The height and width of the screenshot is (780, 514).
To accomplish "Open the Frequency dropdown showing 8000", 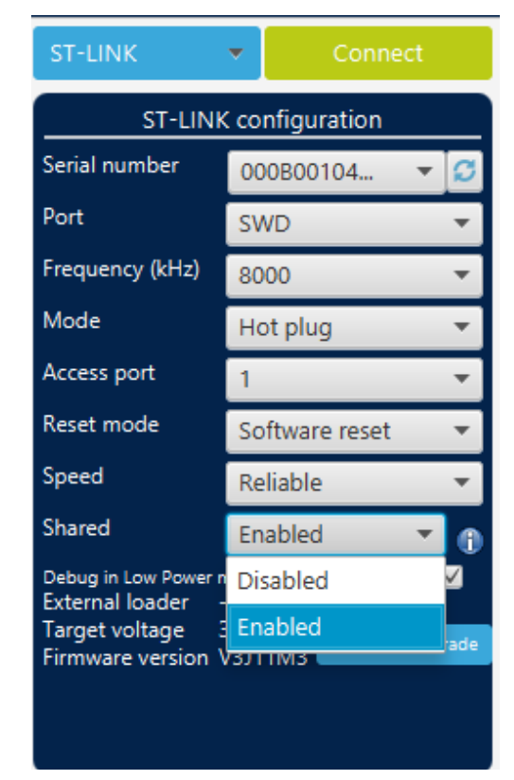I will point(354,275).
